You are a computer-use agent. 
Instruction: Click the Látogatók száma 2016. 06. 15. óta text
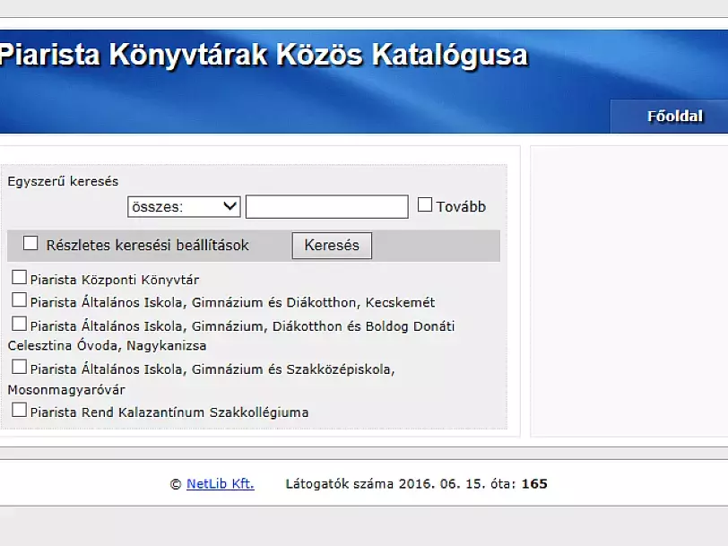[401, 484]
